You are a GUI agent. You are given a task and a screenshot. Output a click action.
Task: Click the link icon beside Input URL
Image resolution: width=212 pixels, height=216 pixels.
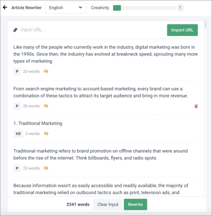pos(15,30)
